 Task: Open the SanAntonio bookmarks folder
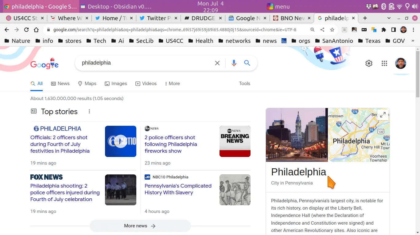pos(334,41)
